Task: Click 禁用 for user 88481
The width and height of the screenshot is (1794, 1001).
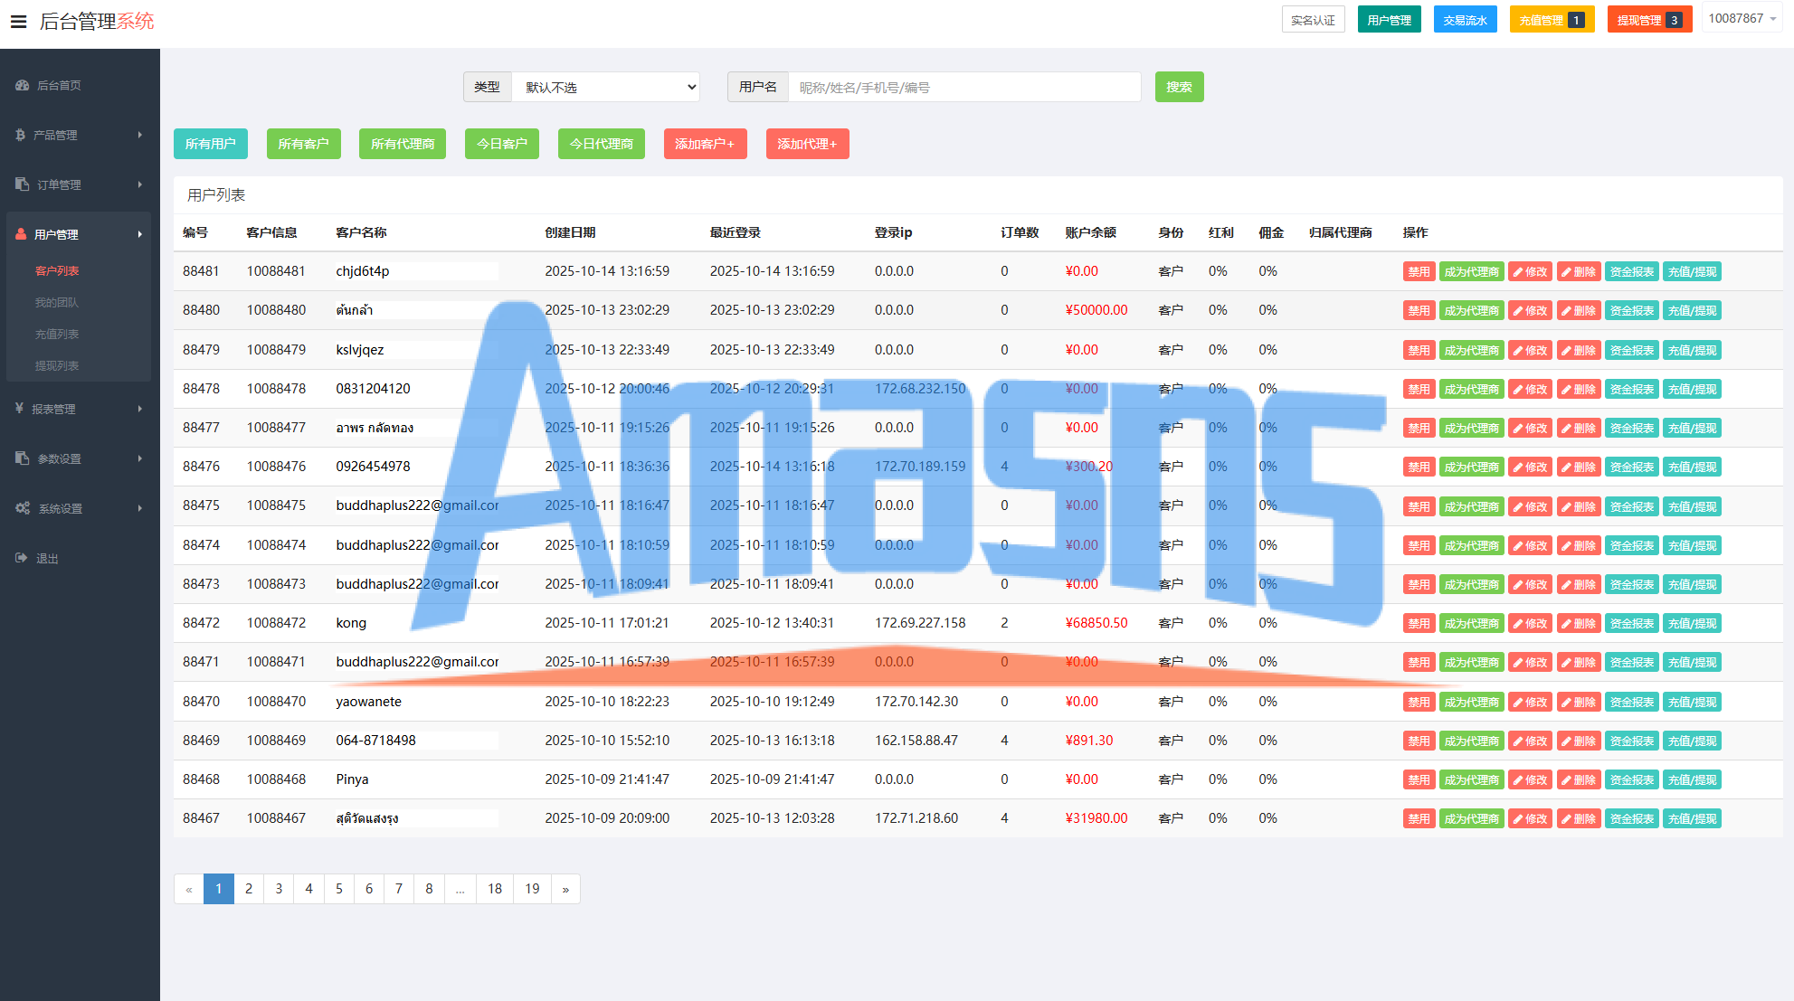Action: pyautogui.click(x=1418, y=271)
